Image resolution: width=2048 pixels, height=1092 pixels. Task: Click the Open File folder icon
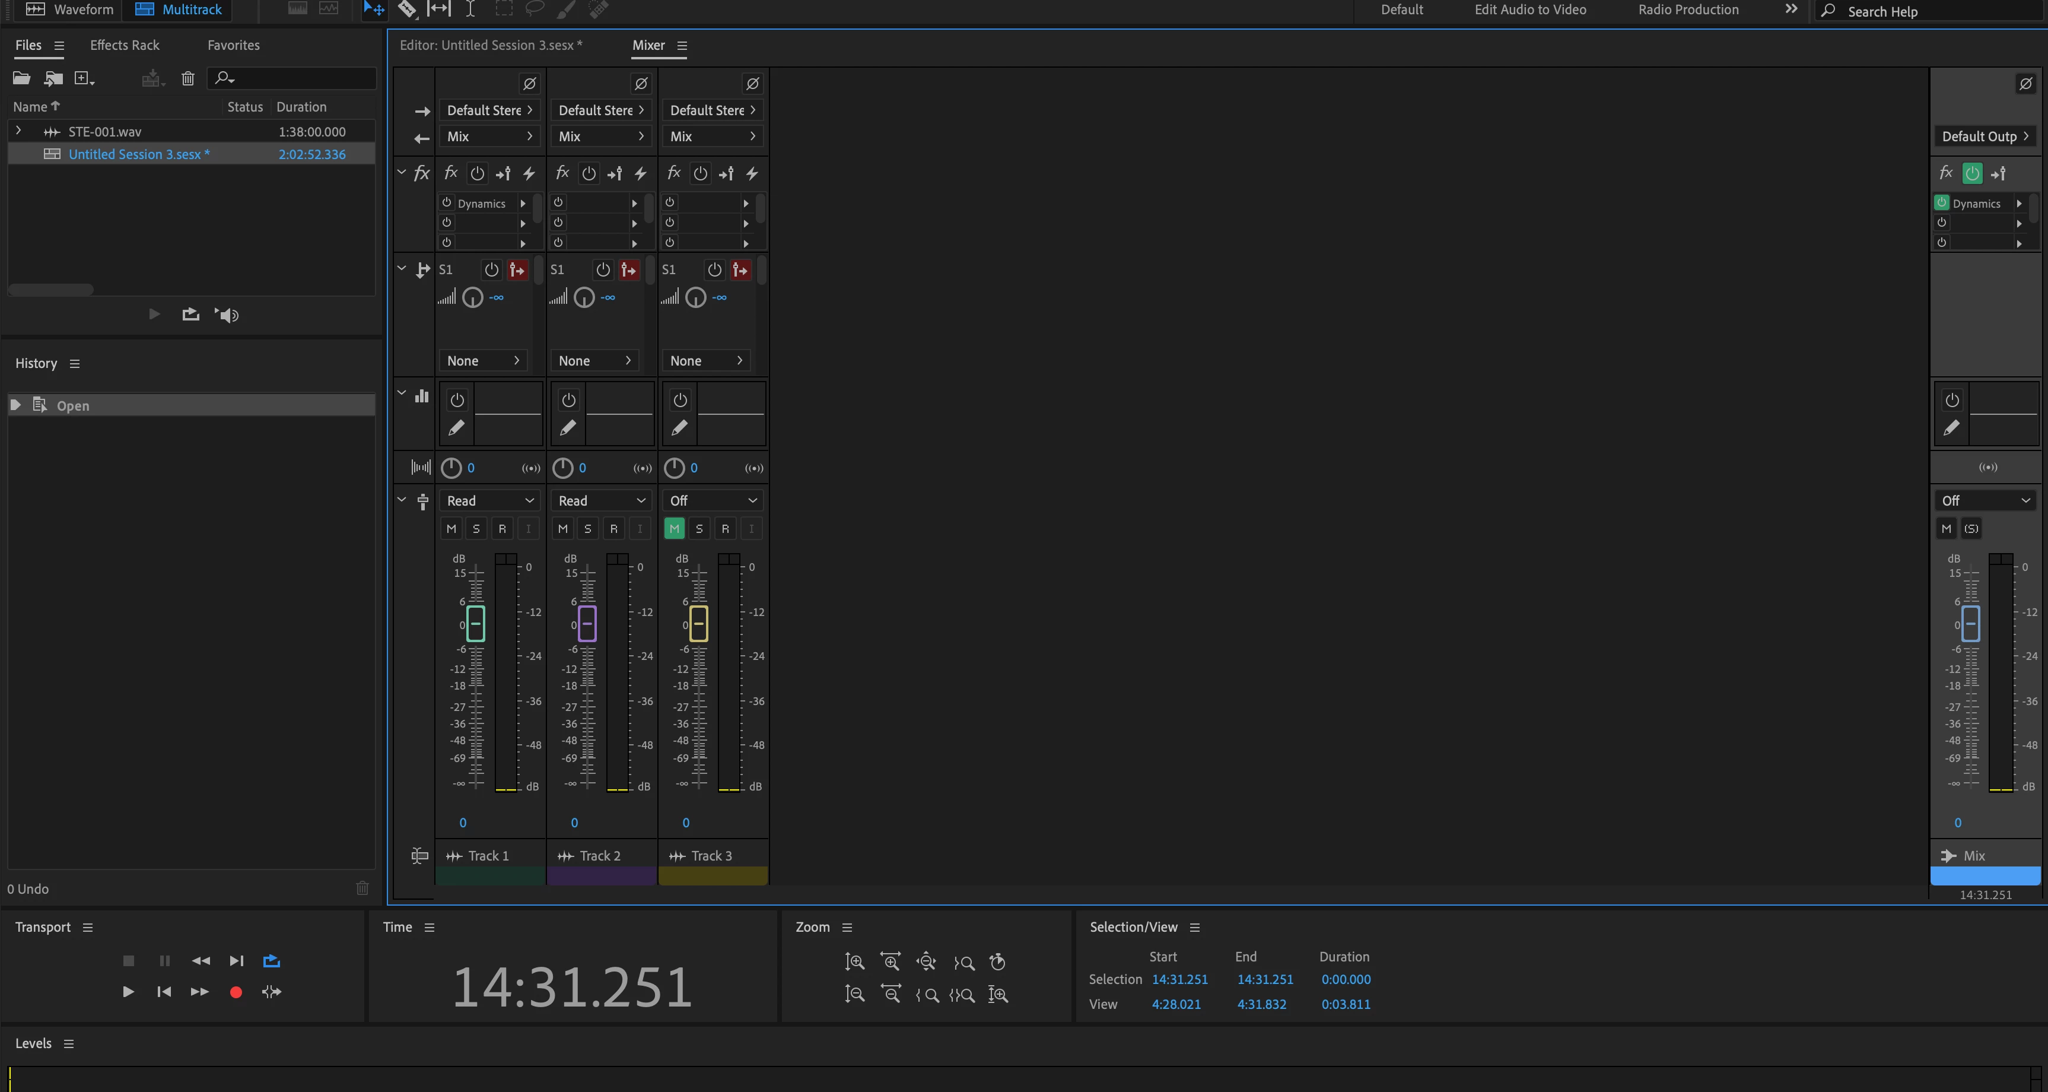pos(21,78)
